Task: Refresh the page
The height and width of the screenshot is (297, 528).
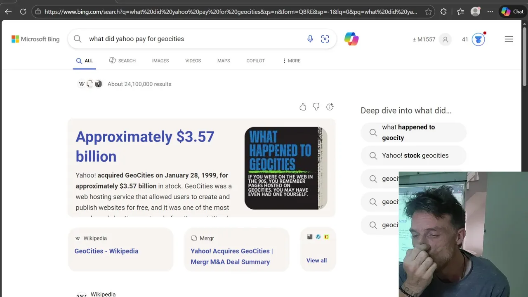Action: 23,12
